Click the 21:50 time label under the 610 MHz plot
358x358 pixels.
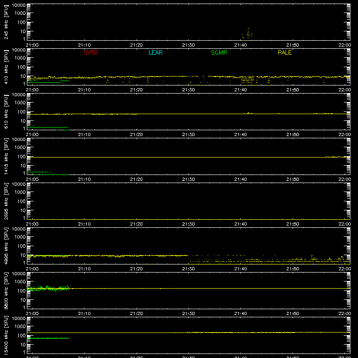coord(293,135)
